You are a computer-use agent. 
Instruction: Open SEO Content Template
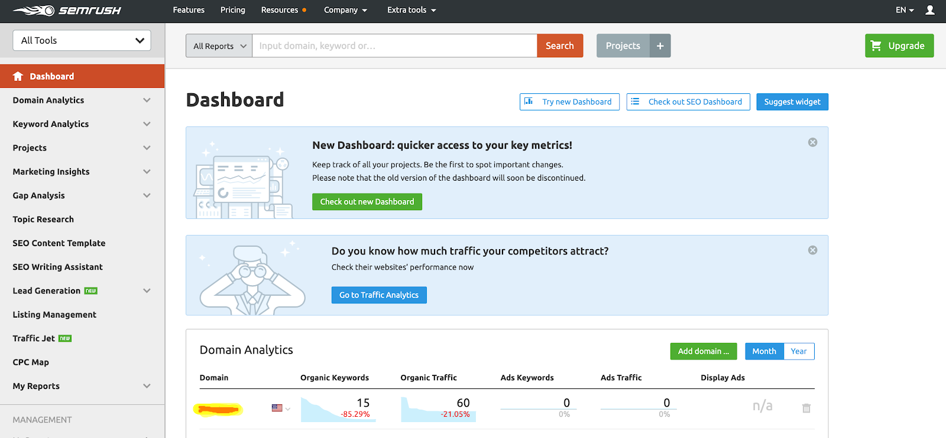coord(59,243)
